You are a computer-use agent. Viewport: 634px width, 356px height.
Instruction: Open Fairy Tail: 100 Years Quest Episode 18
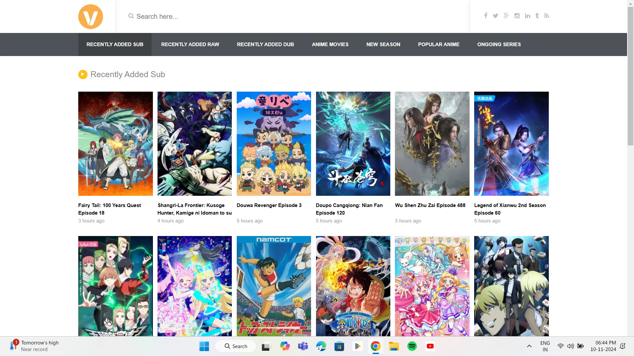click(x=115, y=143)
